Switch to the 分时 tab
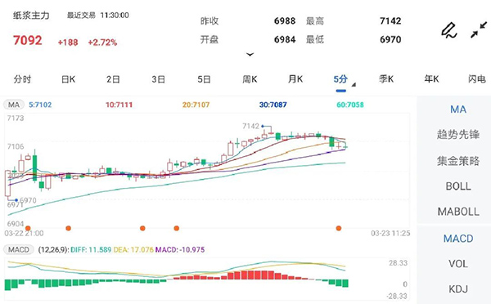 point(22,79)
